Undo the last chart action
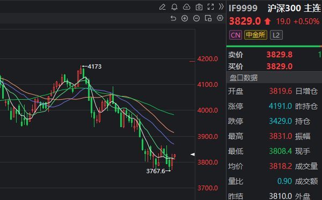This screenshot has width=322, height=200. tap(173, 18)
